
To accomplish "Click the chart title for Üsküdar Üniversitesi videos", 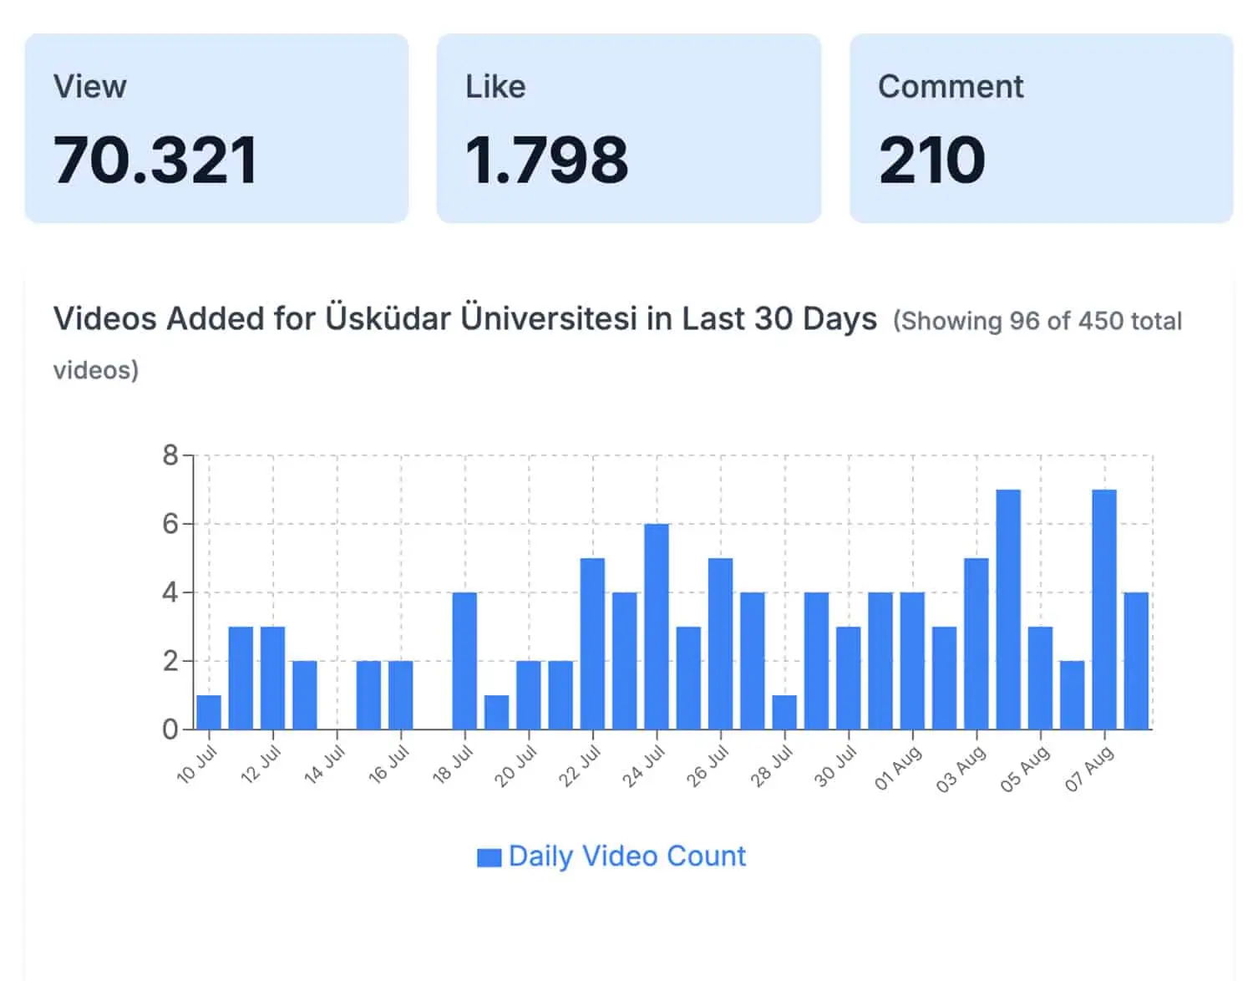I will (464, 319).
